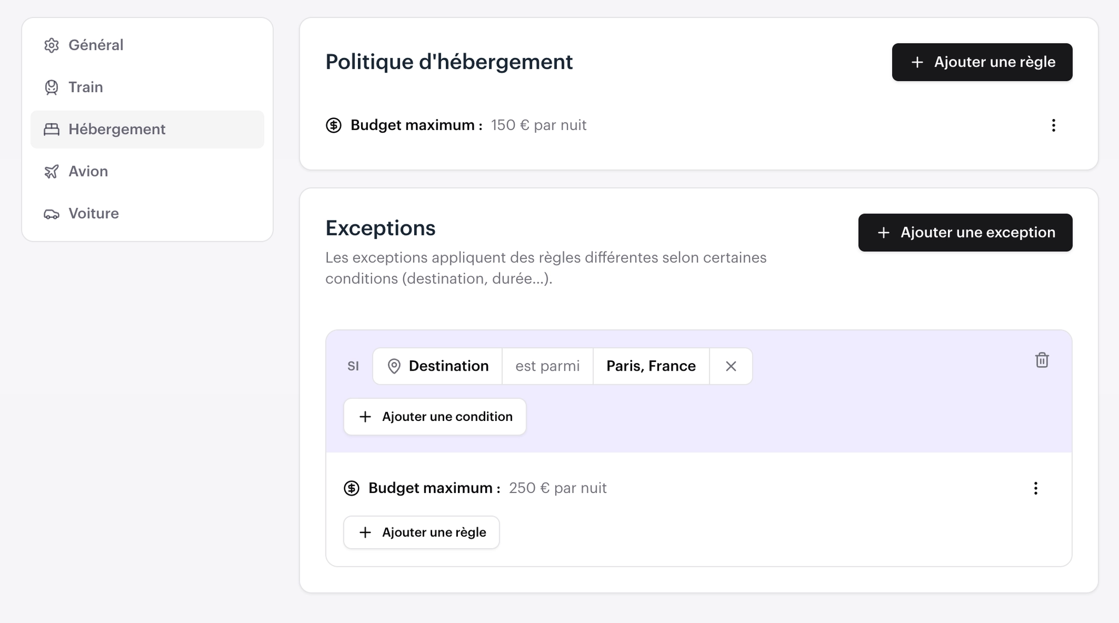Click the Général gear icon
Viewport: 1119px width, 623px height.
click(x=51, y=45)
